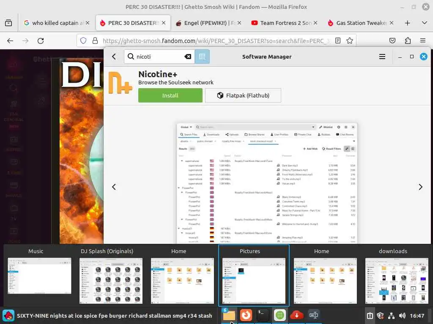Clear the nicoti search text

[x=187, y=57]
